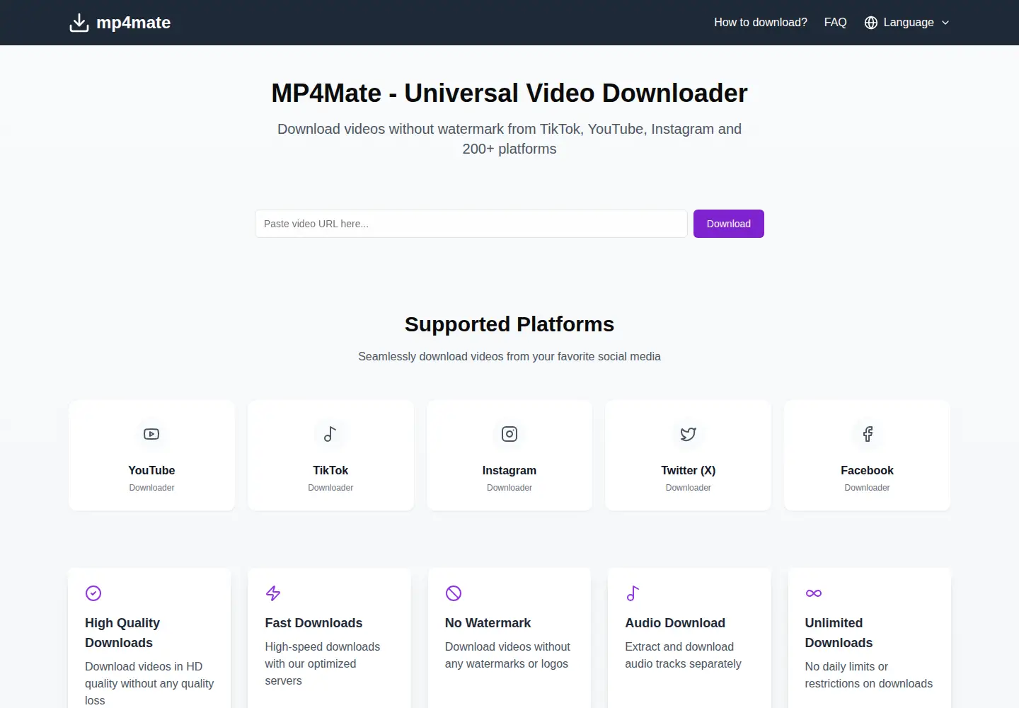This screenshot has height=708, width=1019.
Task: Select the Facebook f icon
Action: (x=868, y=434)
